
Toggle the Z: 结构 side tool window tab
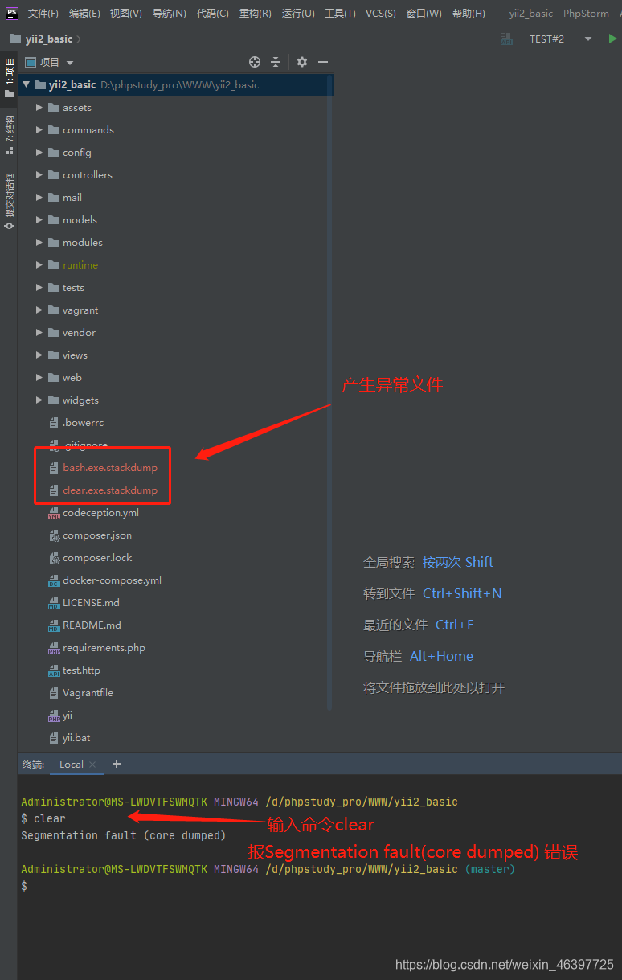point(9,134)
